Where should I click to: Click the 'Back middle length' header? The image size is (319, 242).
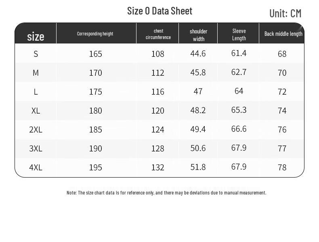(283, 34)
